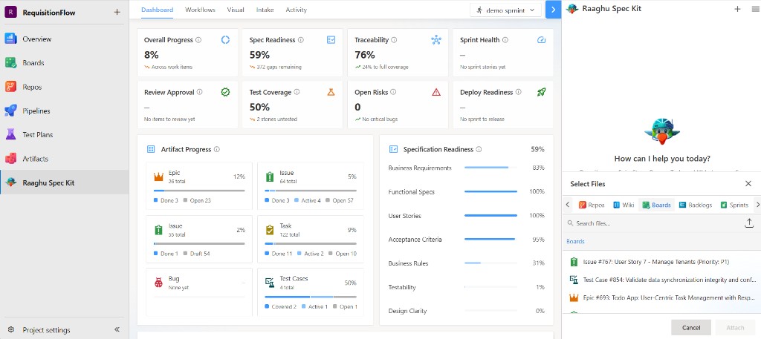This screenshot has height=339, width=761.
Task: Select the Wiki file source tab
Action: point(624,205)
